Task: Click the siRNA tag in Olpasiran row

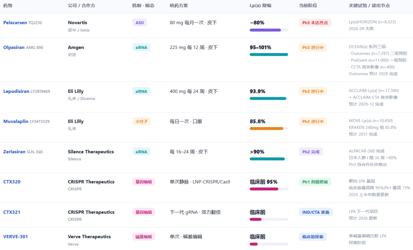Action: pyautogui.click(x=141, y=47)
